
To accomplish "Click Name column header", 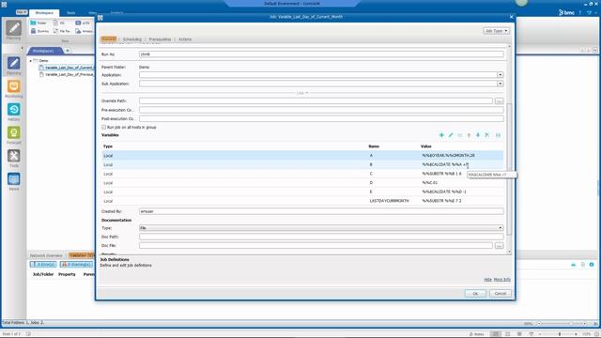I will tap(374, 146).
